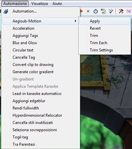
Task: Run the Acceleration macro
Action: [x=41, y=28]
